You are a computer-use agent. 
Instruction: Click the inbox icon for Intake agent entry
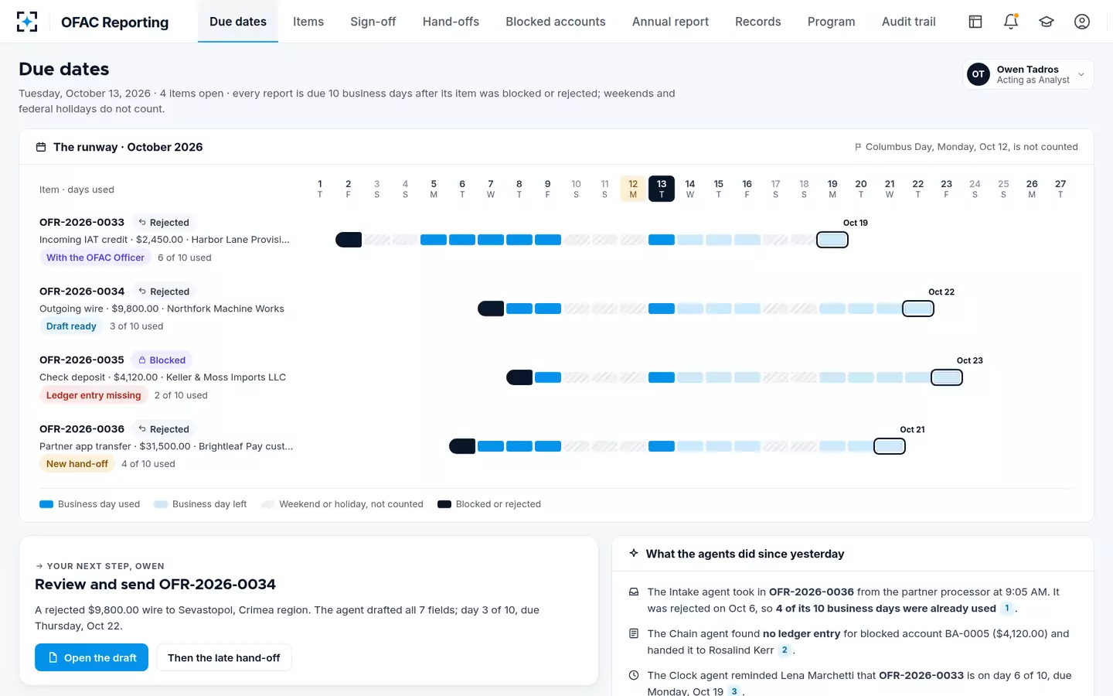634,592
